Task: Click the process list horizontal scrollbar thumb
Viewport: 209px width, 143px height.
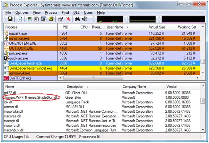Action: pos(93,78)
